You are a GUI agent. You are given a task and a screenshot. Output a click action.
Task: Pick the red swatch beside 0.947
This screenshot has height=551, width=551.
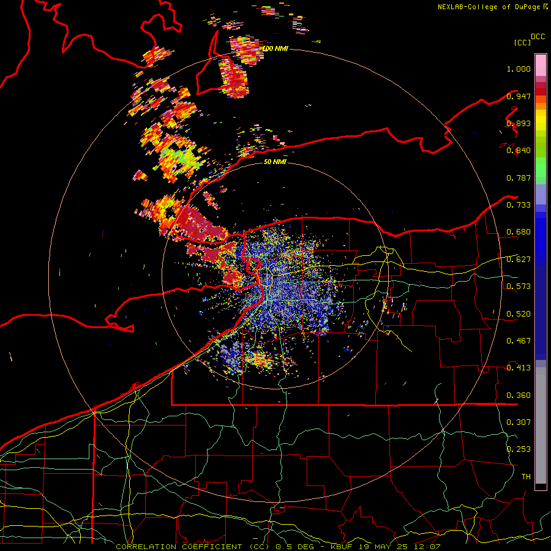point(541,92)
